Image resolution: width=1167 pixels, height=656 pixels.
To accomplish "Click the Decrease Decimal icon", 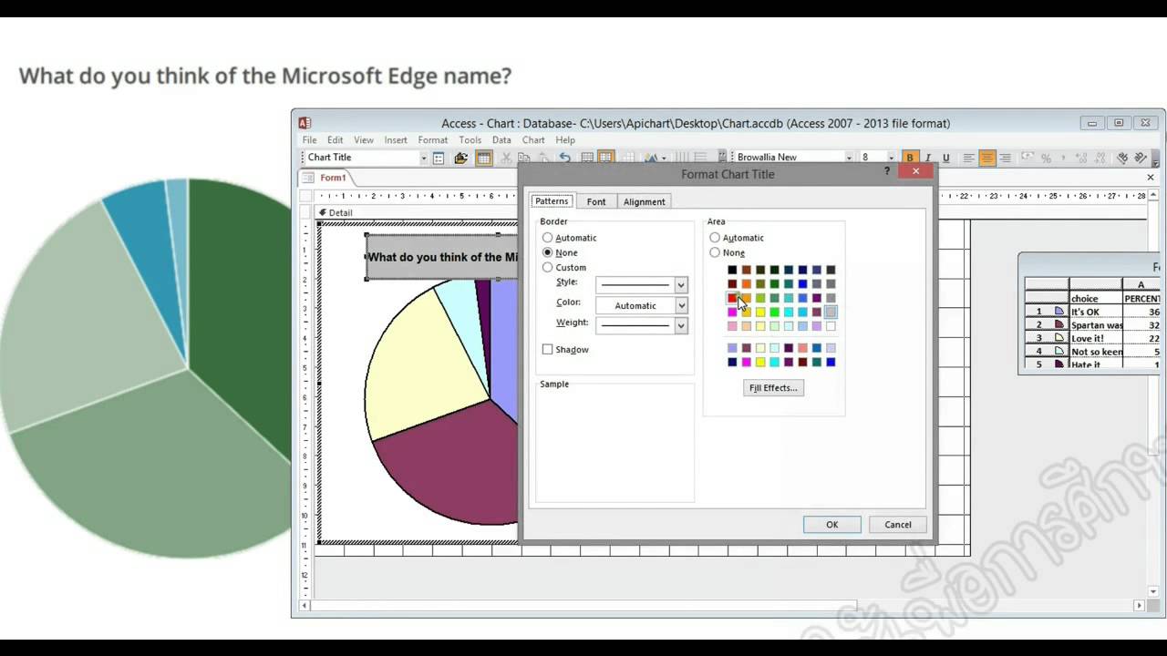I will point(1100,158).
